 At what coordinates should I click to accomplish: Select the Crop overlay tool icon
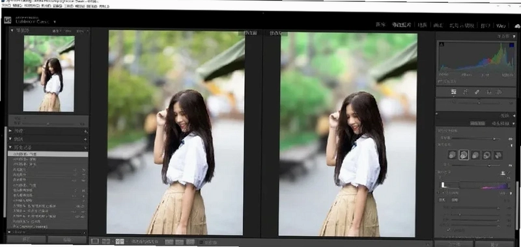coord(466,92)
